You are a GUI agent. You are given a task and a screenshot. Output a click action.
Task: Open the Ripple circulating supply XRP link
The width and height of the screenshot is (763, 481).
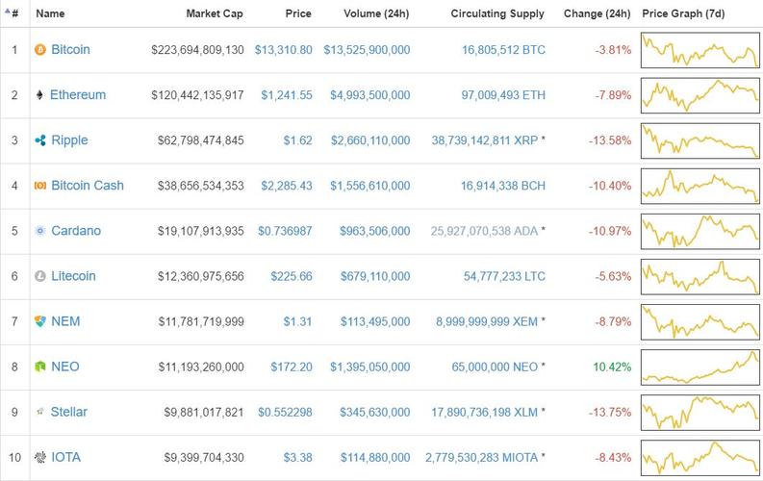[485, 140]
